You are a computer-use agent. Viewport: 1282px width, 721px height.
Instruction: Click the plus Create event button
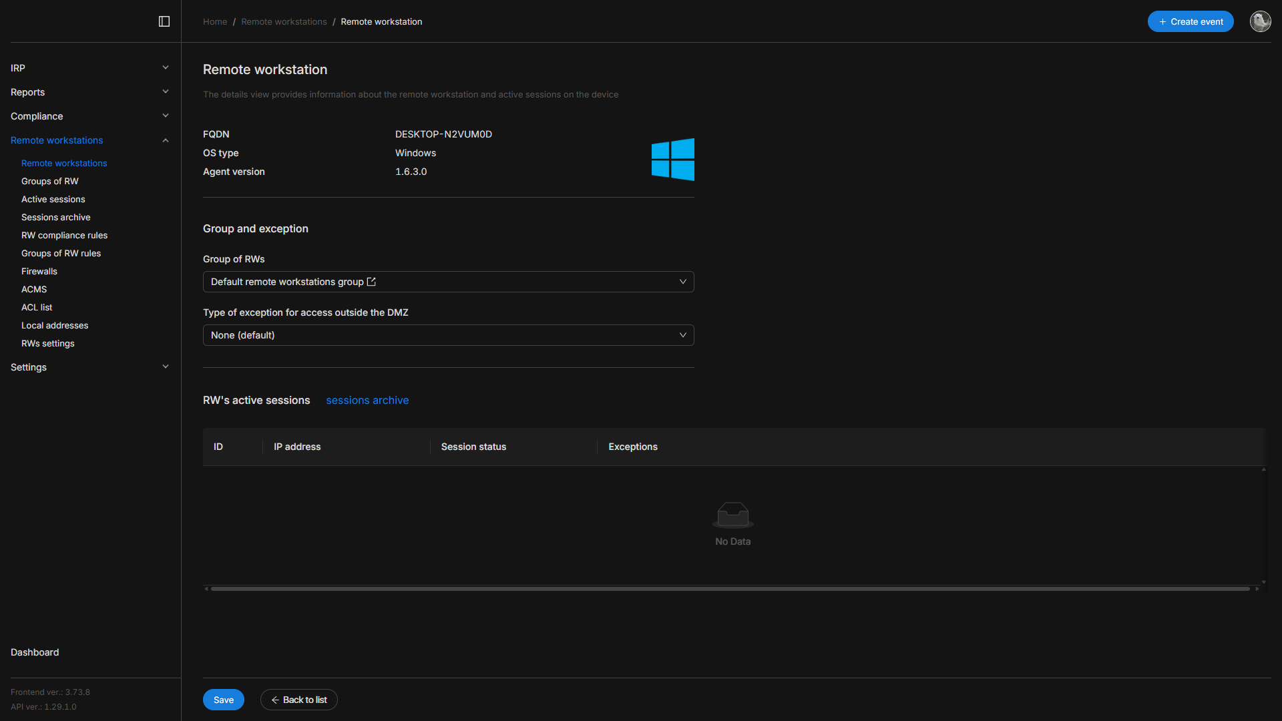point(1190,21)
